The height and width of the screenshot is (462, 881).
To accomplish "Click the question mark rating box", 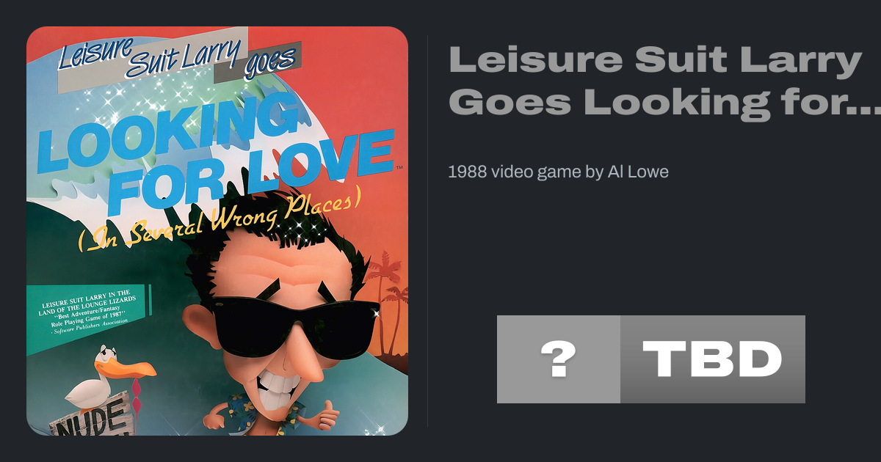I will tap(559, 359).
